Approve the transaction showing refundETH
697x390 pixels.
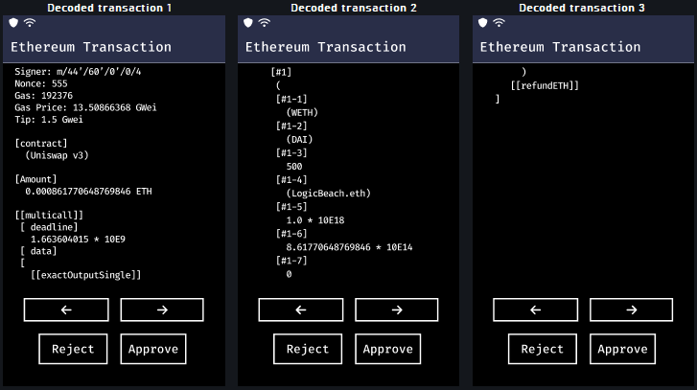pos(622,349)
